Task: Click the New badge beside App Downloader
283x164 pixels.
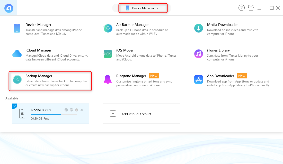Action: [242, 76]
